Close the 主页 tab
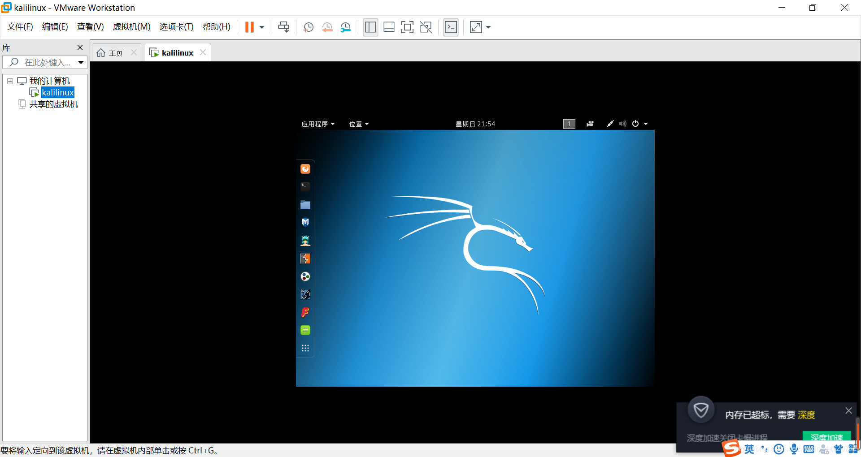Image resolution: width=861 pixels, height=457 pixels. coord(134,52)
